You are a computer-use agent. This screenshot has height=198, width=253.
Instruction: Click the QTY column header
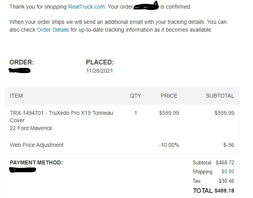coord(136,96)
